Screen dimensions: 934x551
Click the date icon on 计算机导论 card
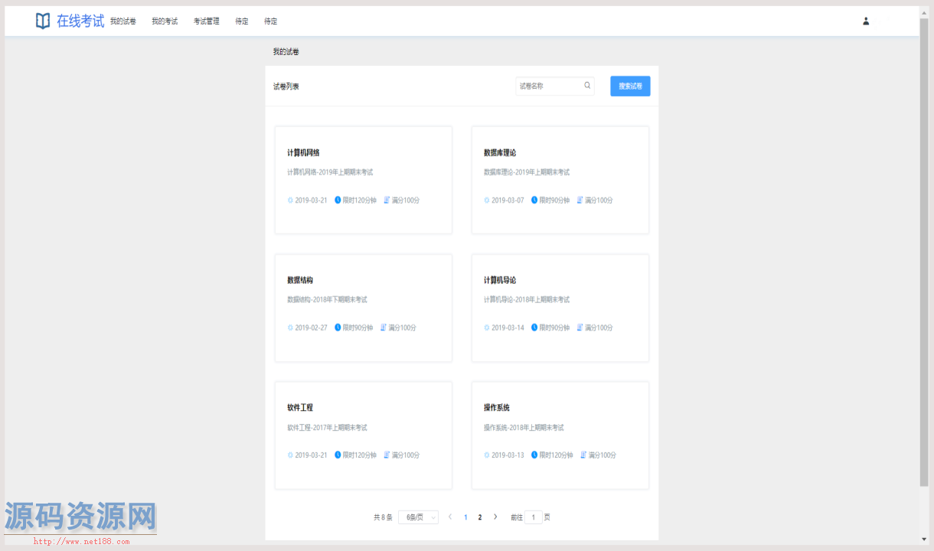pyautogui.click(x=487, y=328)
